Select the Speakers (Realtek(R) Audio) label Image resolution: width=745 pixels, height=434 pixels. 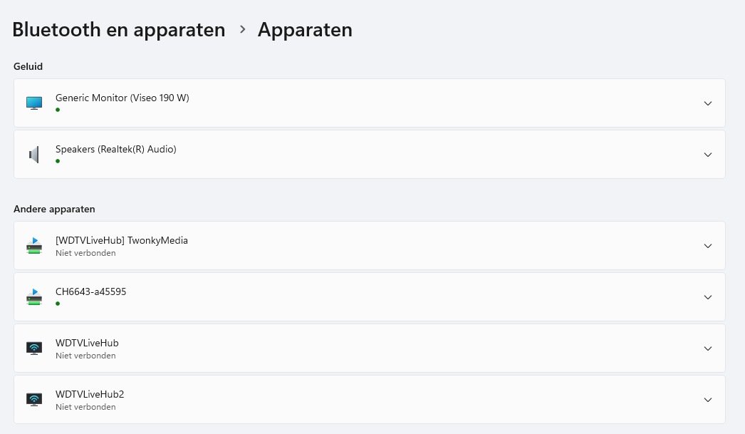click(x=116, y=149)
